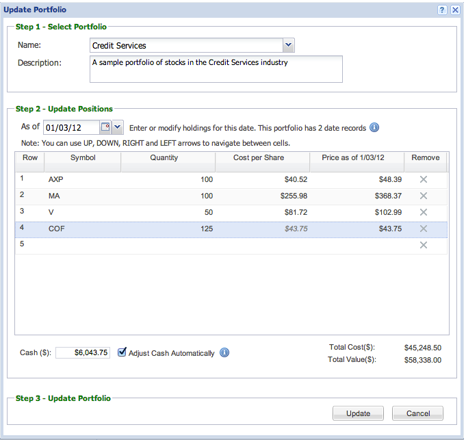Image resolution: width=466 pixels, height=440 pixels.
Task: Select the AXP symbol cell
Action: click(83, 179)
